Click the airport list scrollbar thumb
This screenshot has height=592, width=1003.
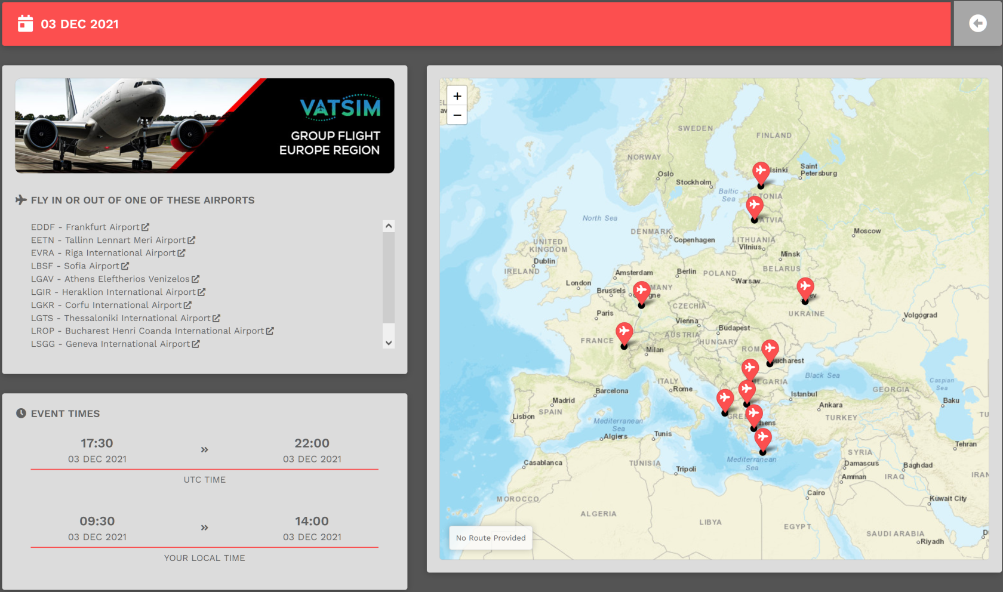pos(389,277)
